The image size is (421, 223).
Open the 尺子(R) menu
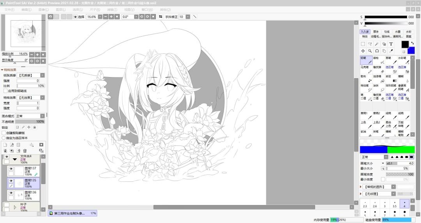click(x=95, y=9)
